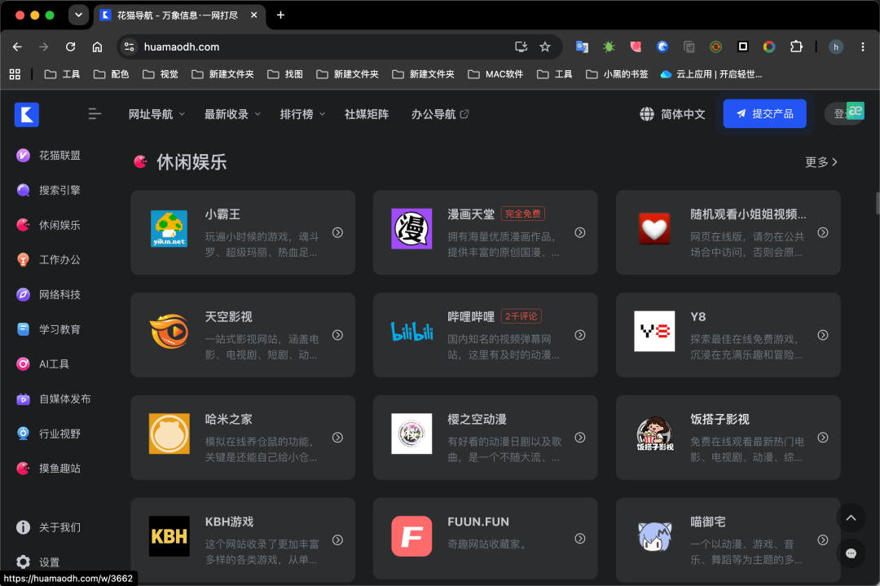
Task: Click the 花猫导航 K logo
Action: pos(26,114)
